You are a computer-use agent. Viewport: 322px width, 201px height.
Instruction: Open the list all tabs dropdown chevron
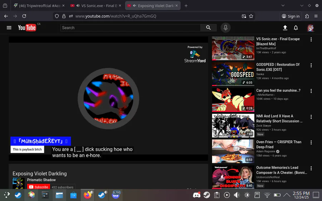pos(283,6)
